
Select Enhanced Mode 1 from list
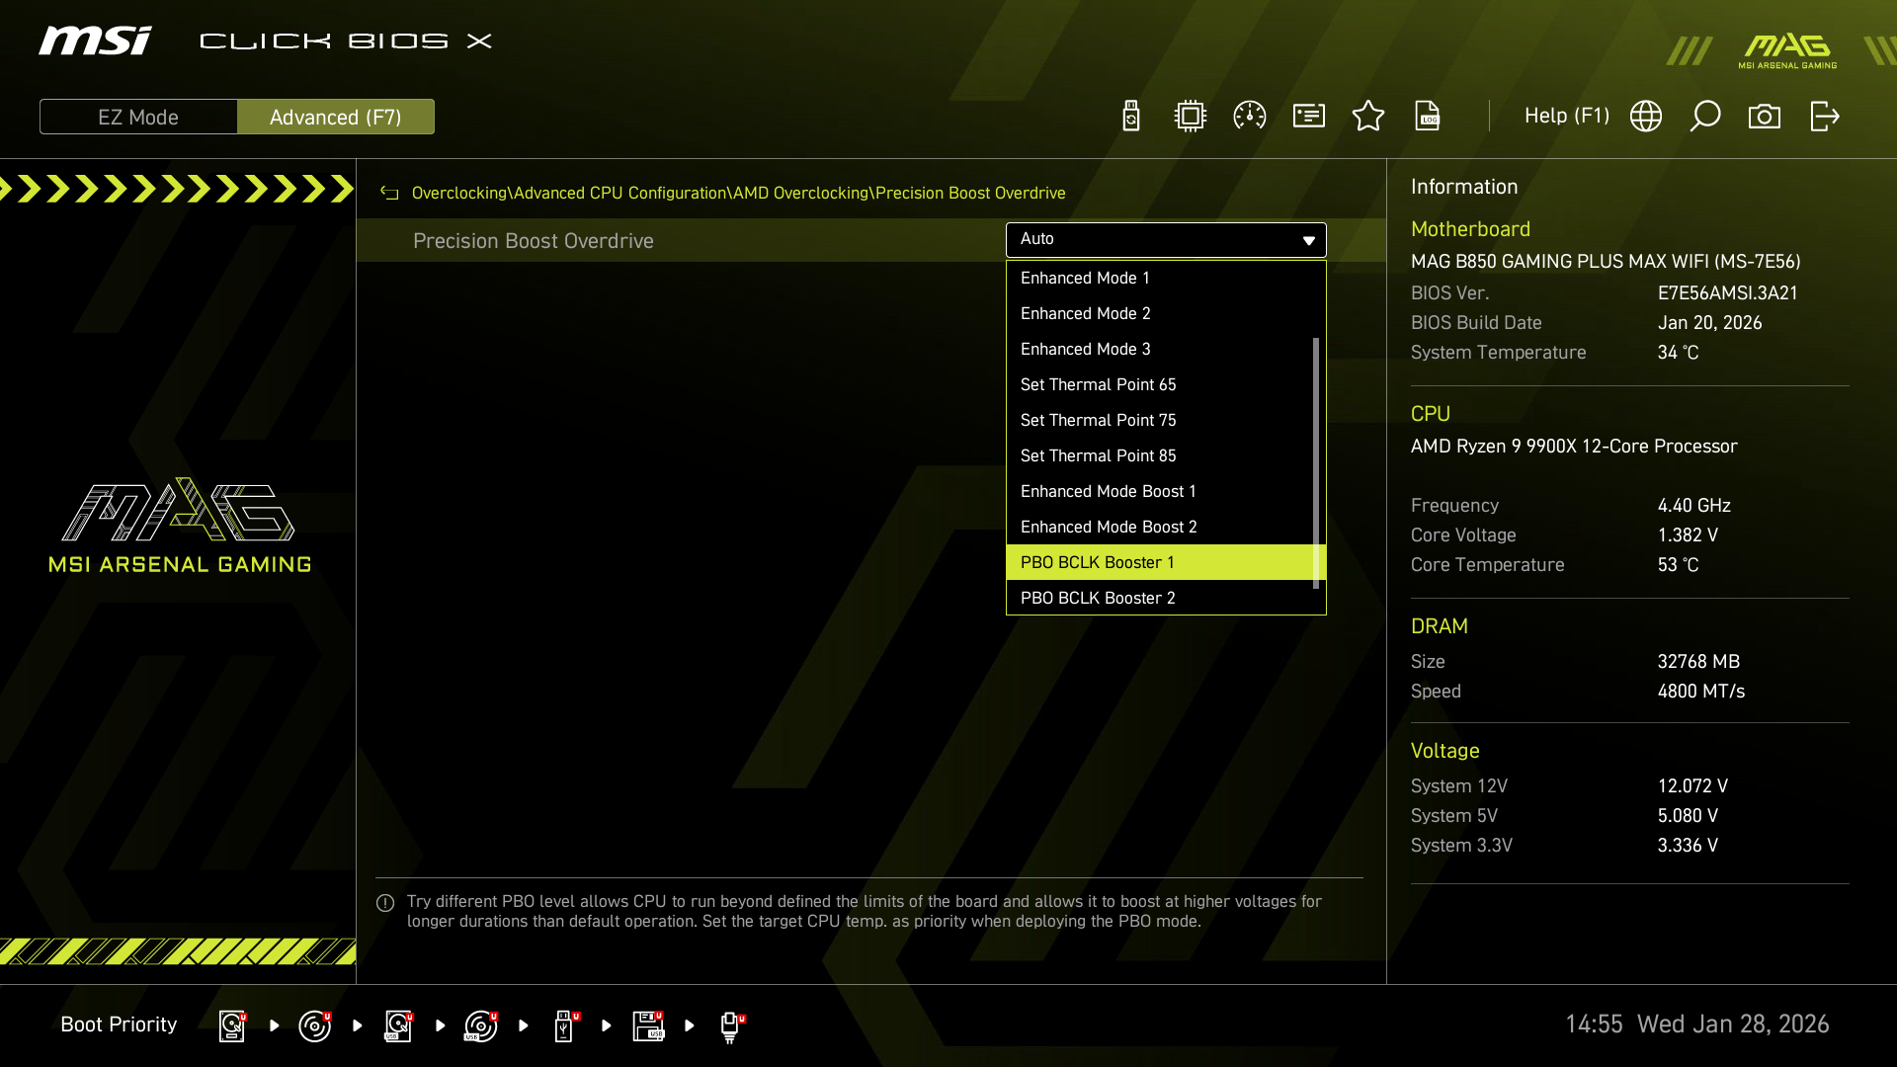point(1084,278)
